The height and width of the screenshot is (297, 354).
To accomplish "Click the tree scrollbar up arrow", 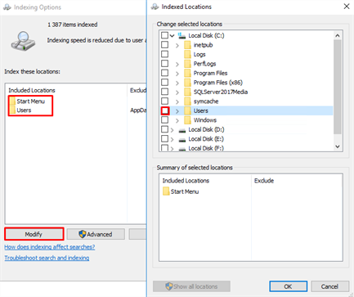I will pos(338,35).
